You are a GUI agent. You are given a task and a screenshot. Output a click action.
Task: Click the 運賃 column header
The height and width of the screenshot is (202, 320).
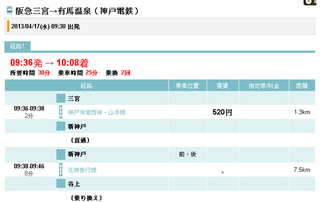(222, 85)
